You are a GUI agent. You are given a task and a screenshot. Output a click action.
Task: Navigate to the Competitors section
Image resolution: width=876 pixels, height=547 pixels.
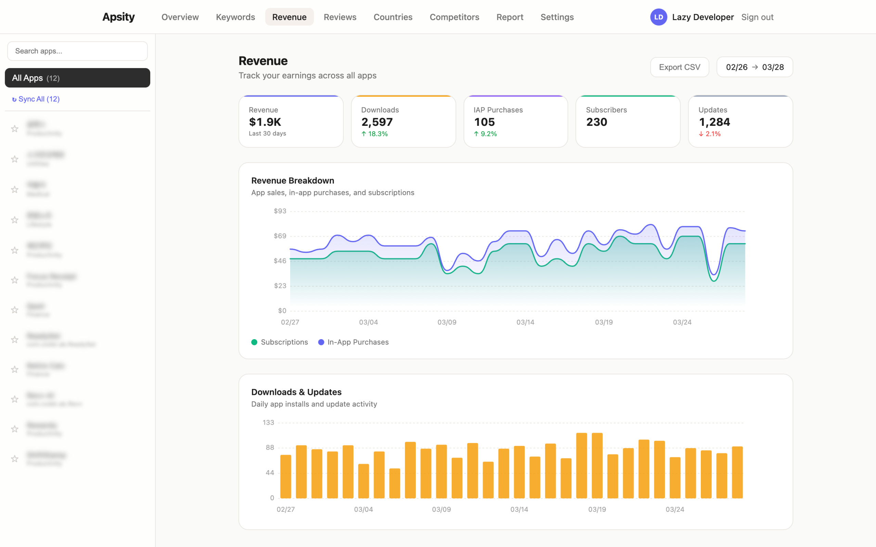[454, 17]
